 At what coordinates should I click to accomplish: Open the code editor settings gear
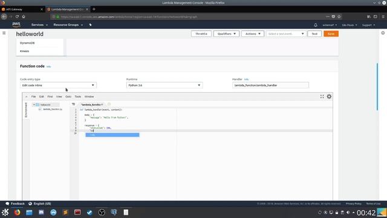pos(329,97)
